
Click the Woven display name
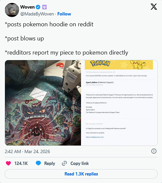click(x=27, y=7)
